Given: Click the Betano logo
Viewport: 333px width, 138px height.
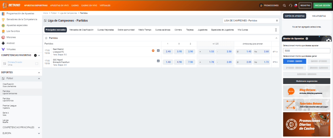Looking at the screenshot, I should pyautogui.click(x=12, y=5).
